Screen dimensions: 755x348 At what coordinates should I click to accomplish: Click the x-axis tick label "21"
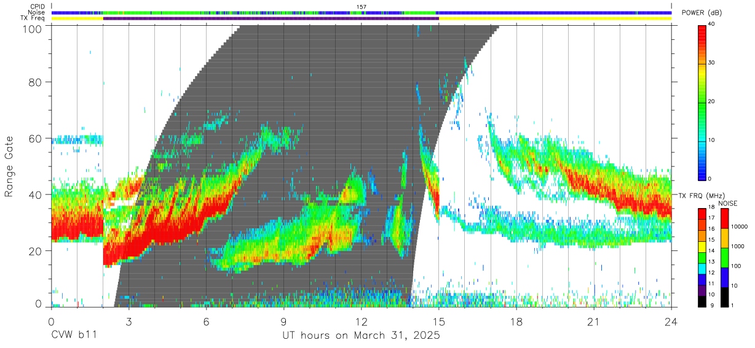(x=593, y=321)
